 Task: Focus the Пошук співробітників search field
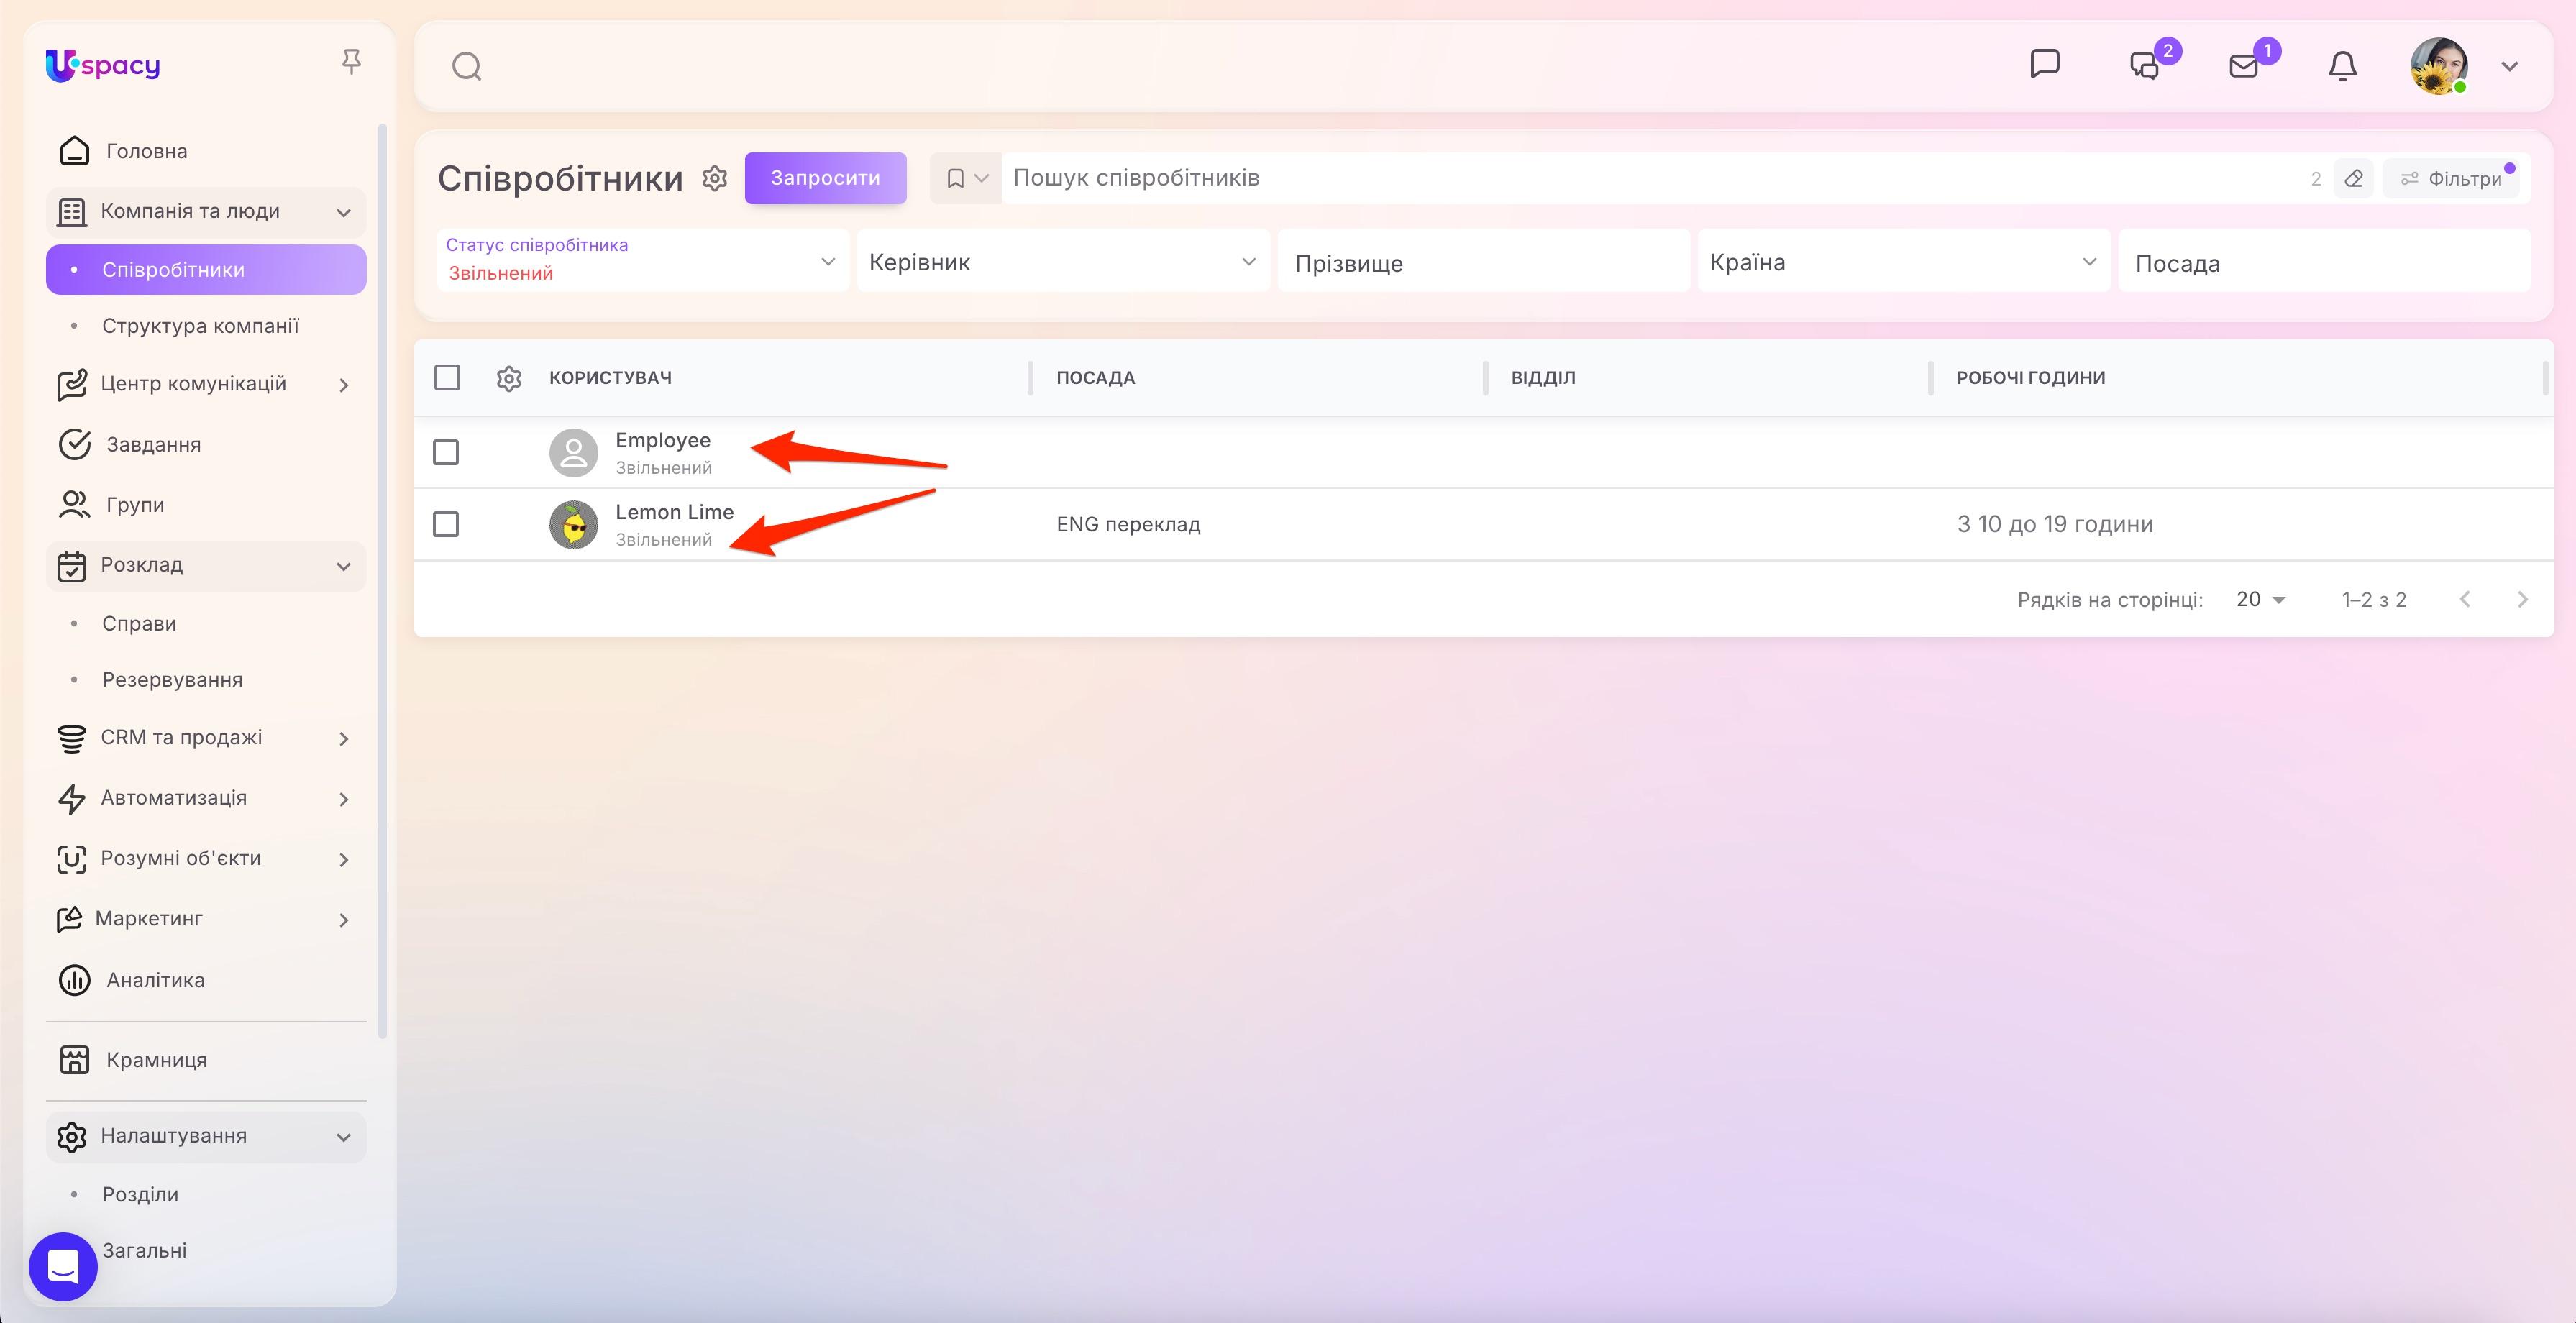point(1650,178)
